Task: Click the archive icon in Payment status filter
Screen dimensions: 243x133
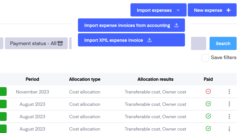Action: point(60,43)
